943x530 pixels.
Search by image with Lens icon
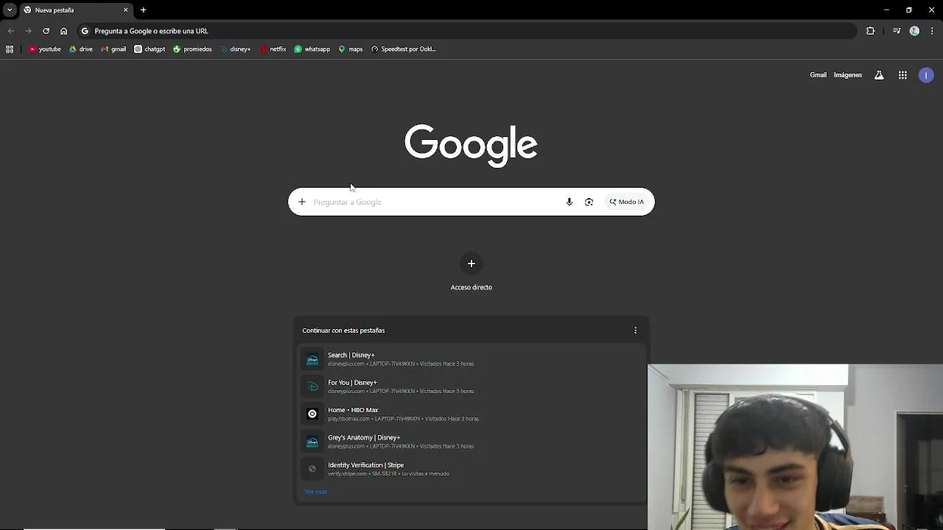click(589, 202)
